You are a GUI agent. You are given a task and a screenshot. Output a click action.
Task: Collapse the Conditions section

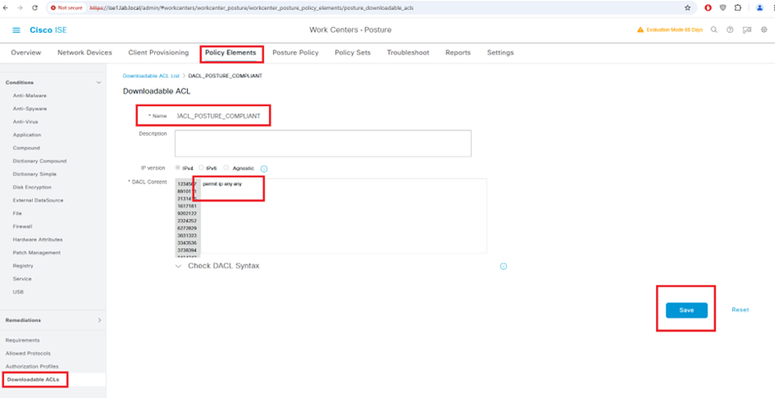click(x=99, y=82)
